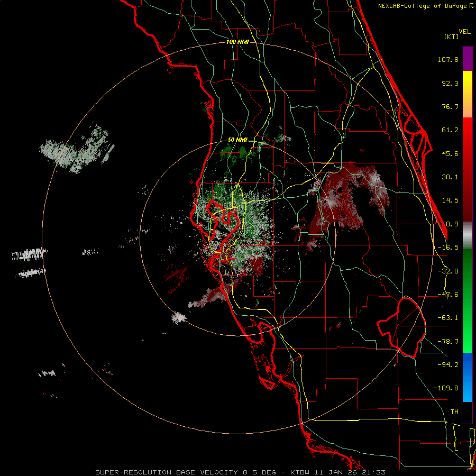Click the -94.2 velocity scale value
Image resolution: width=476 pixels, height=476 pixels.
448,365
